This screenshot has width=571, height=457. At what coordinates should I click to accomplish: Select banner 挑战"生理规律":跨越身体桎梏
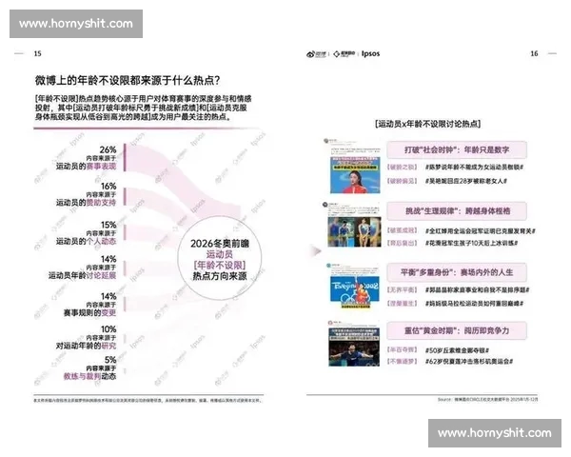tap(457, 211)
